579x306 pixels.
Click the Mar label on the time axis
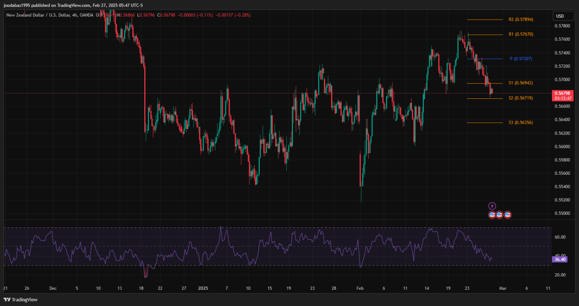point(502,288)
